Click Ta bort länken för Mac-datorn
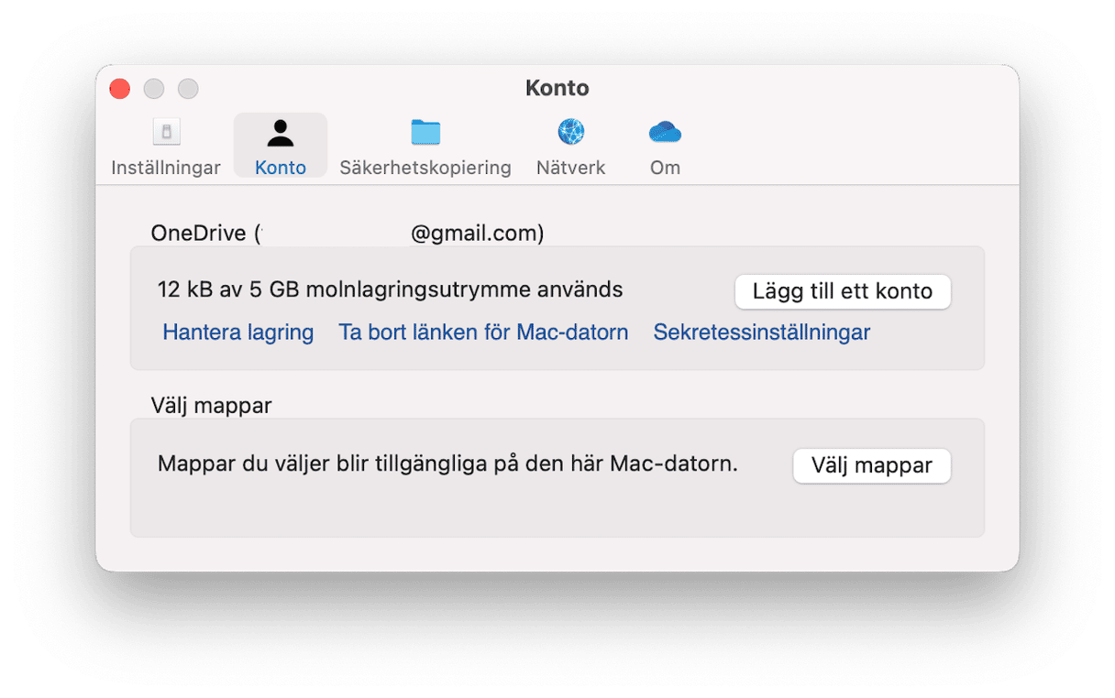The height and width of the screenshot is (698, 1115). click(483, 333)
